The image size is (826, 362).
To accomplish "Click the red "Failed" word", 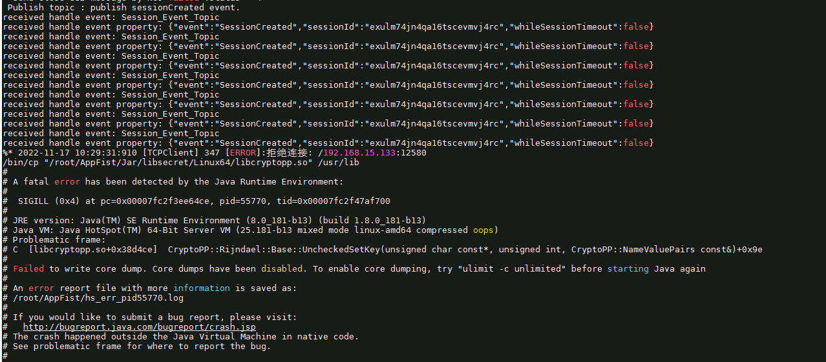I will 28,269.
